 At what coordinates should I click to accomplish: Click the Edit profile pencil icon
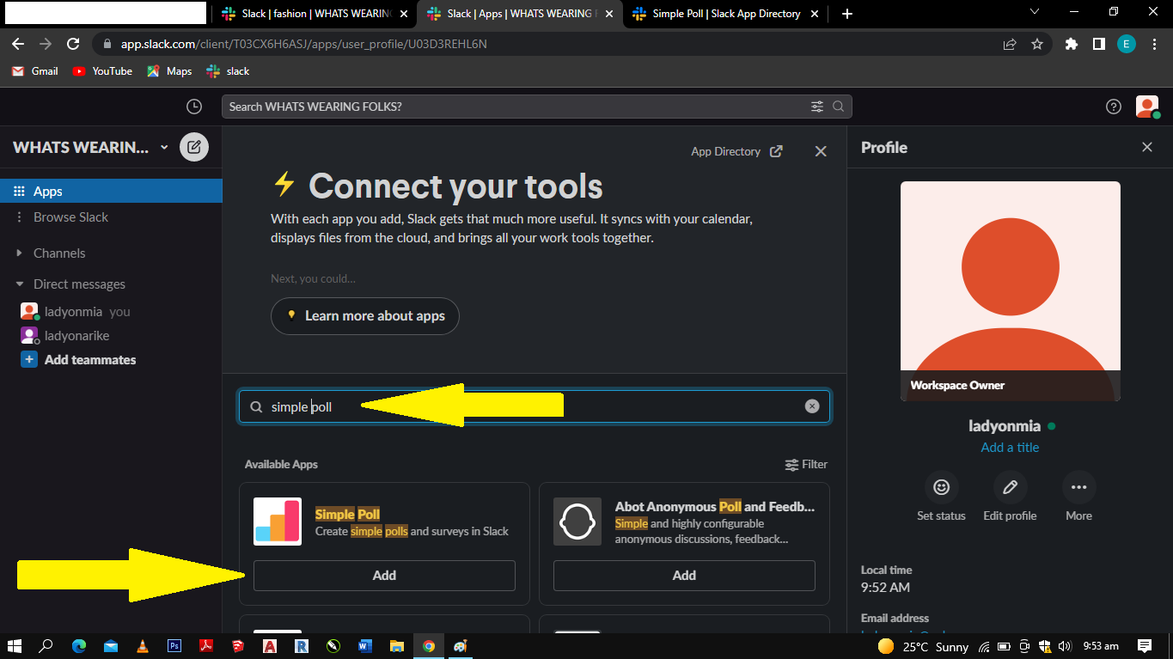[x=1011, y=487]
